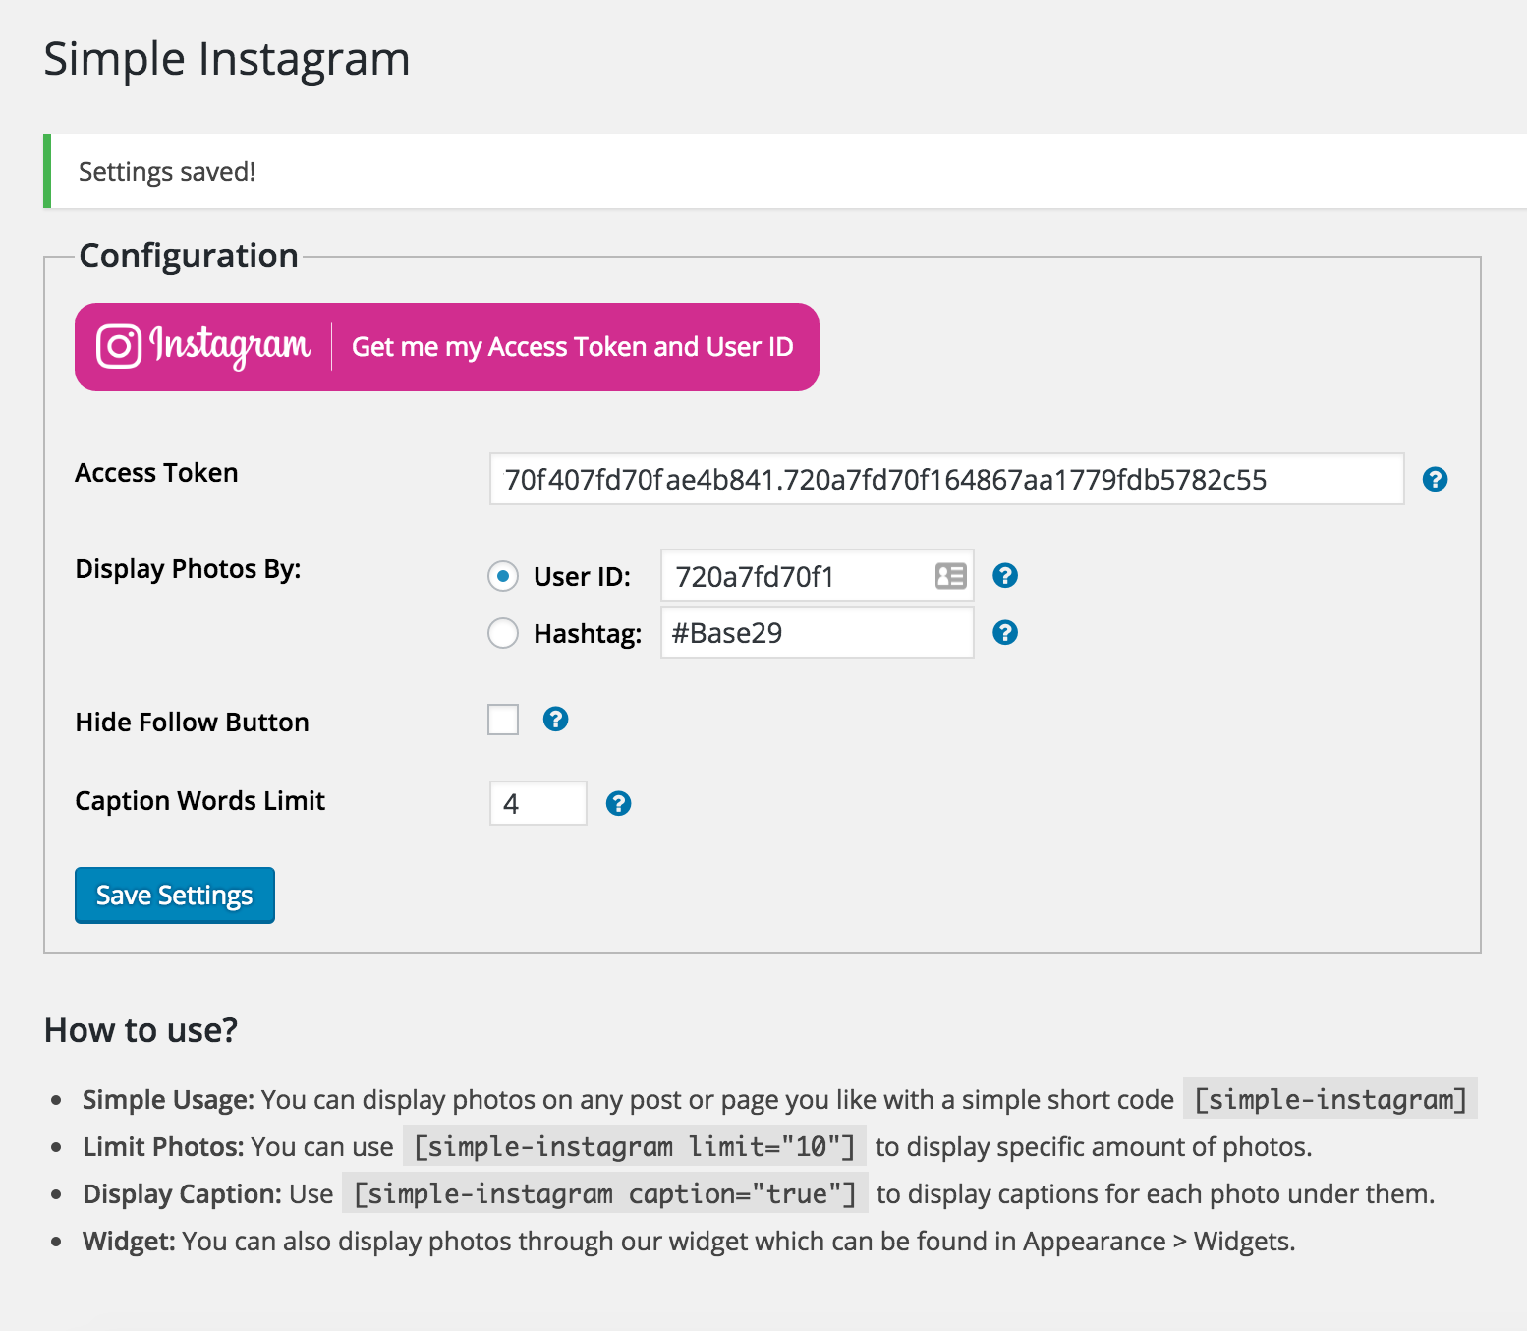Screen dimensions: 1527x1331
Task: Click the Simple Instagram page title
Action: [x=227, y=60]
